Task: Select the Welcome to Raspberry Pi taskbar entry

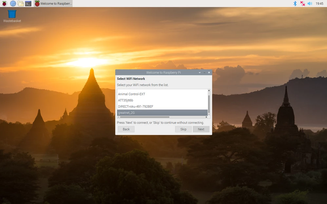Action: click(x=53, y=4)
